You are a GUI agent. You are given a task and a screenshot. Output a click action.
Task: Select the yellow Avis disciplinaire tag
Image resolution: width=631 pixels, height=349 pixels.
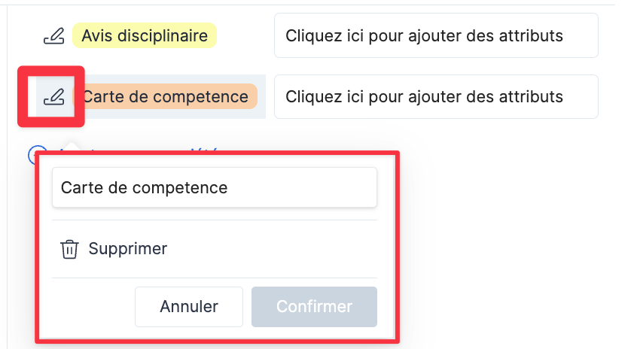pos(144,36)
